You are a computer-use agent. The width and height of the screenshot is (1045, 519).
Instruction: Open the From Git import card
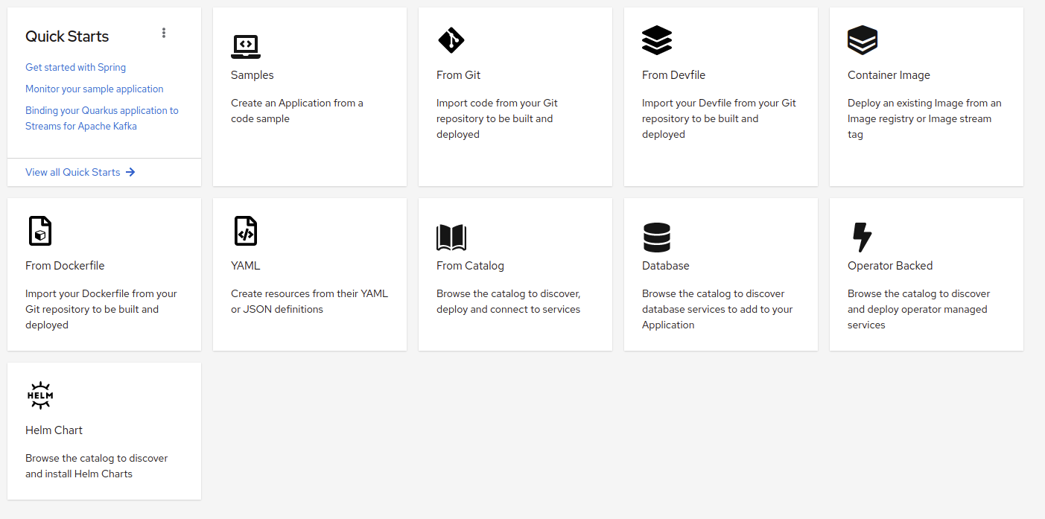pyautogui.click(x=515, y=96)
